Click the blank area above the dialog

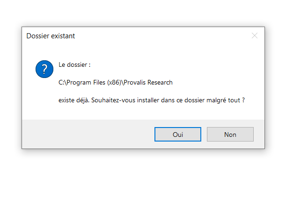(x=140, y=13)
